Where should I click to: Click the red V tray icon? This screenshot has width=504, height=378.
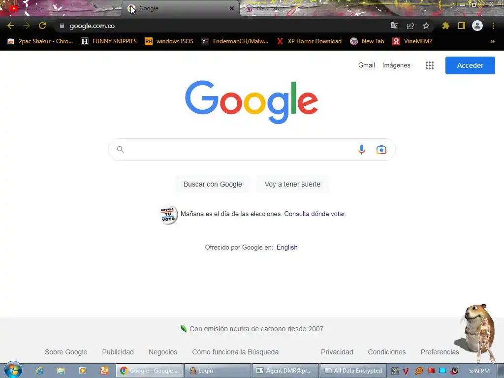[406, 371]
